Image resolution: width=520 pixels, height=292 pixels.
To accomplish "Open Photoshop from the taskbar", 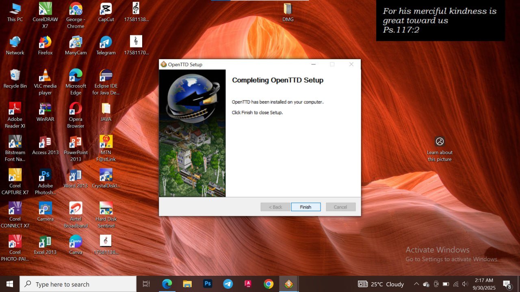I will pos(208,284).
